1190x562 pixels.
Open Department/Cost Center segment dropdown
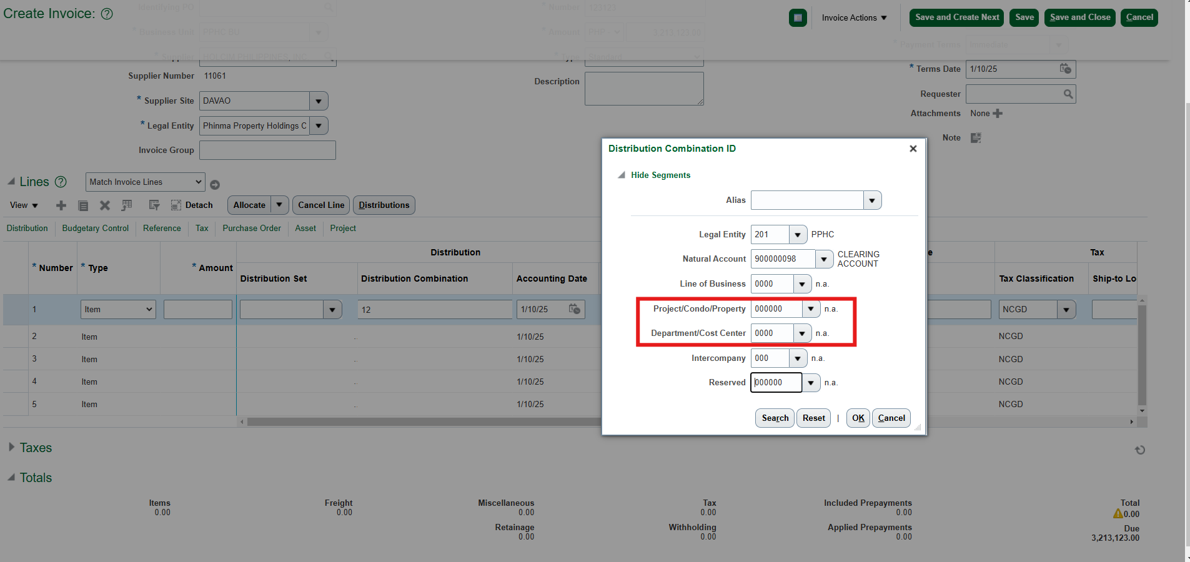(x=802, y=333)
